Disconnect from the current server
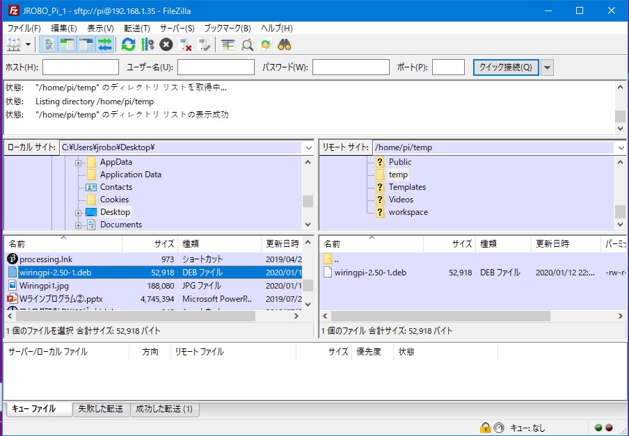 pos(185,45)
